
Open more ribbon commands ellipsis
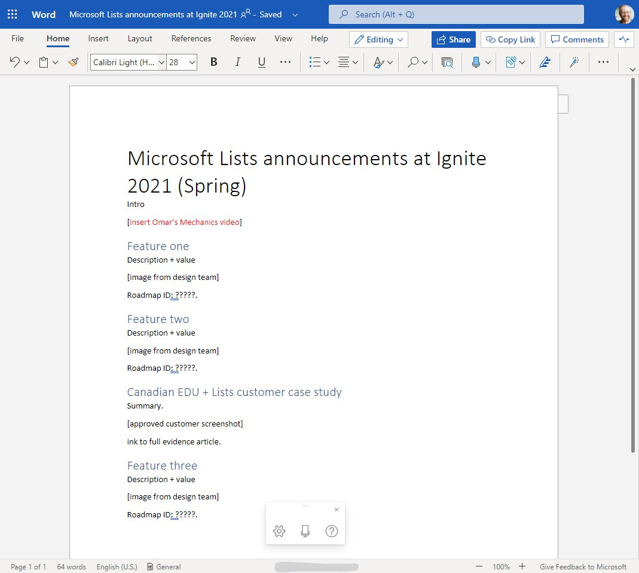click(603, 62)
